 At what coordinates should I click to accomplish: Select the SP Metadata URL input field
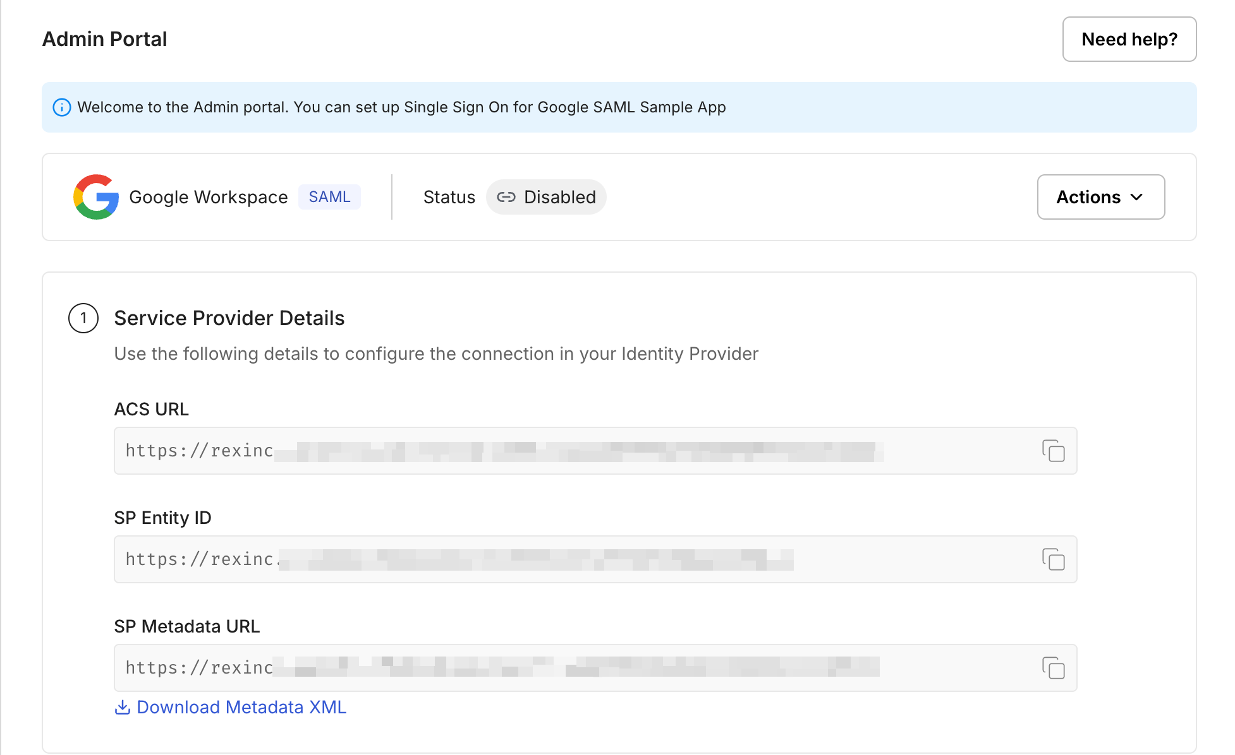(x=506, y=668)
